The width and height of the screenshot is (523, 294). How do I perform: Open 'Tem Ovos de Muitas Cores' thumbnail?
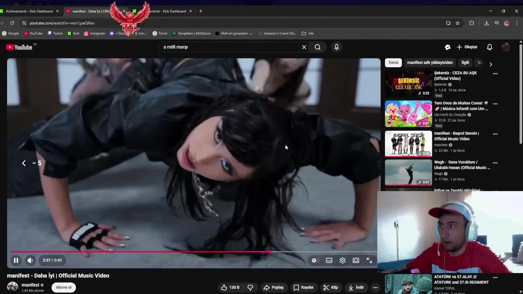coord(408,114)
